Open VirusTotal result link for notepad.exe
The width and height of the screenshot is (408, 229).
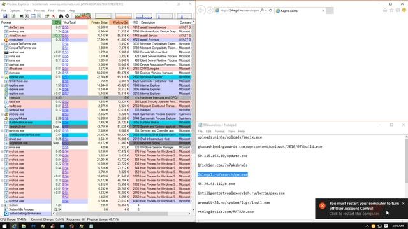tap(66, 110)
